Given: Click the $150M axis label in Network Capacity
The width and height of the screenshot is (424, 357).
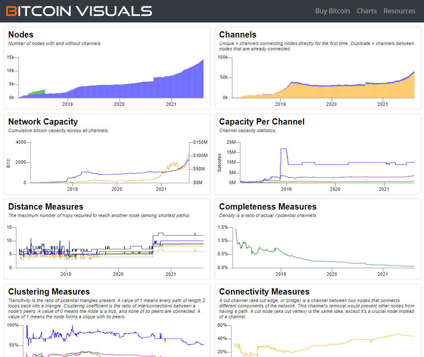Looking at the screenshot, I should (201, 142).
